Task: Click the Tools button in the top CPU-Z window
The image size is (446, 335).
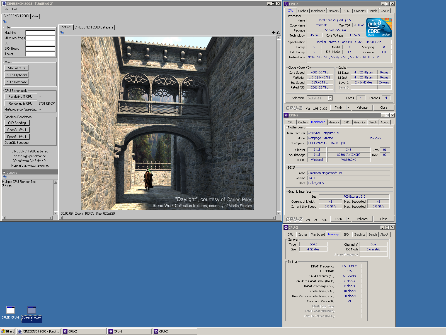Action: pyautogui.click(x=338, y=107)
